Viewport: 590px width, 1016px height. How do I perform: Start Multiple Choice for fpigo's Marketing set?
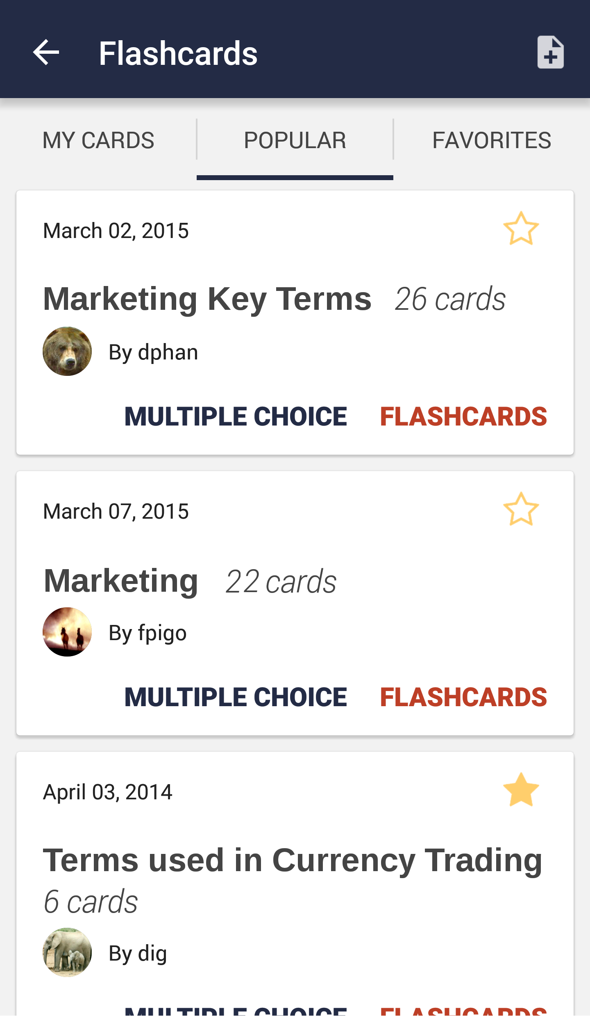click(236, 697)
